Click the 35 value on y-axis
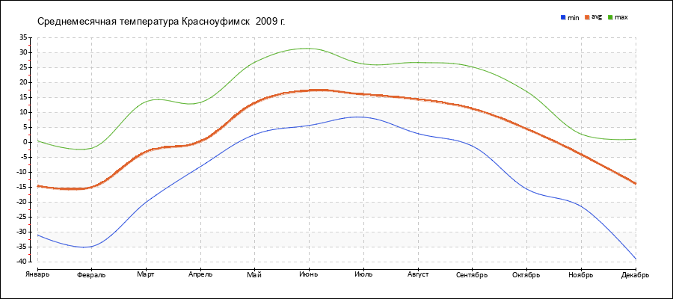 pos(22,37)
